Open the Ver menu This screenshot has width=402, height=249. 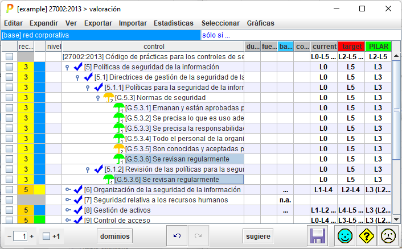pyautogui.click(x=71, y=23)
